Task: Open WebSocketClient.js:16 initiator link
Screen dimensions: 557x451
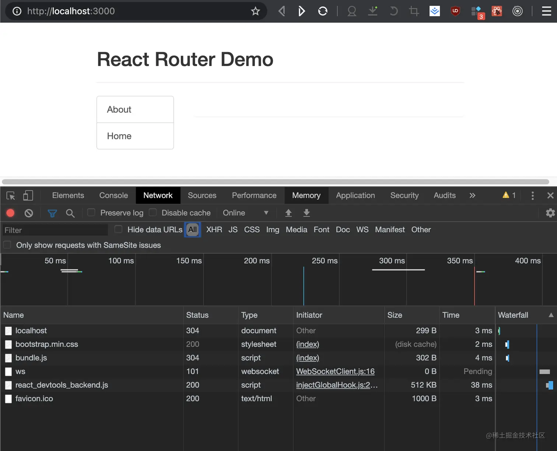Action: click(335, 371)
